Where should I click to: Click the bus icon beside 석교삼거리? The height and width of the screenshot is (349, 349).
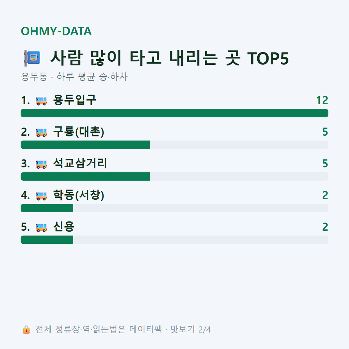pos(41,164)
